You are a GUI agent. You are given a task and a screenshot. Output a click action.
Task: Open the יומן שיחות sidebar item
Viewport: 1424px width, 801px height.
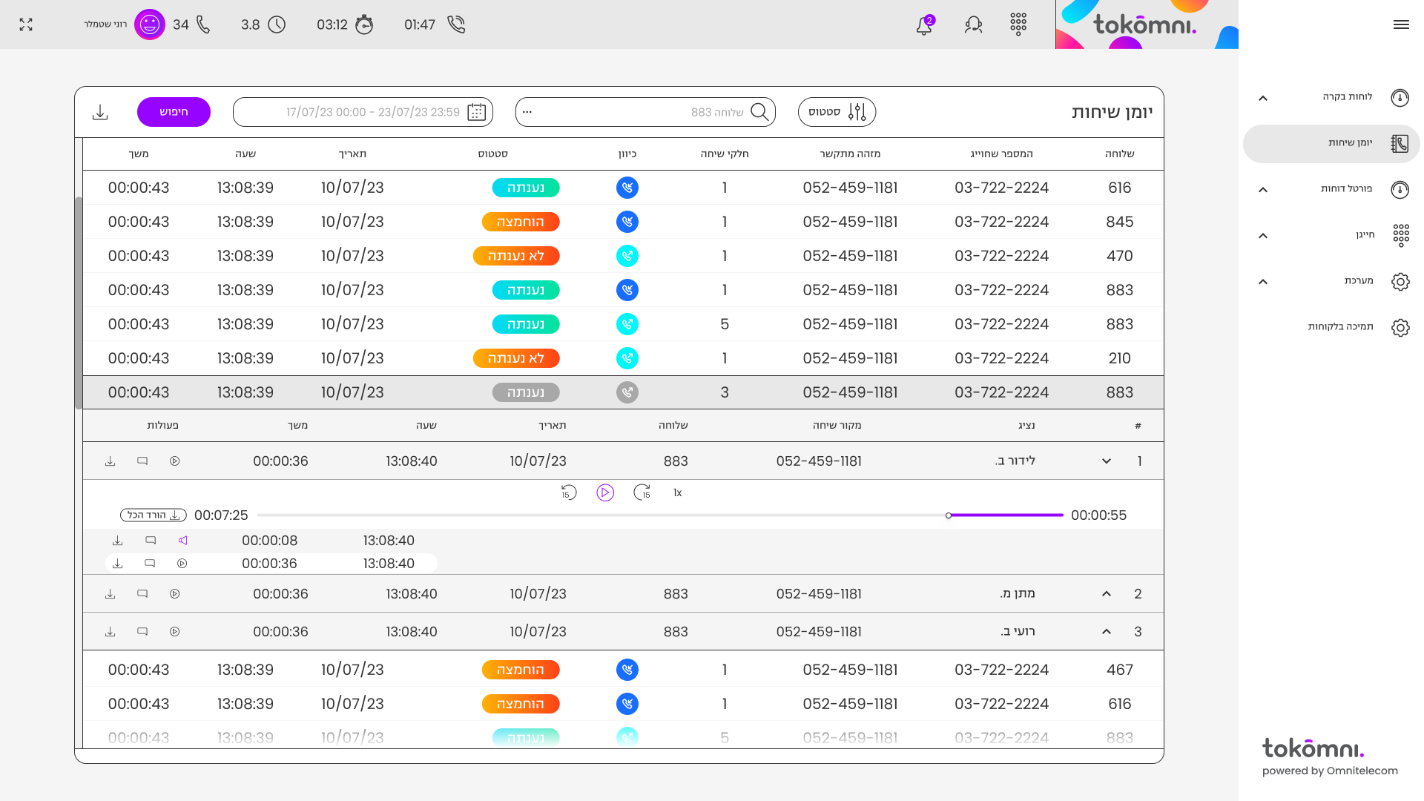point(1331,143)
